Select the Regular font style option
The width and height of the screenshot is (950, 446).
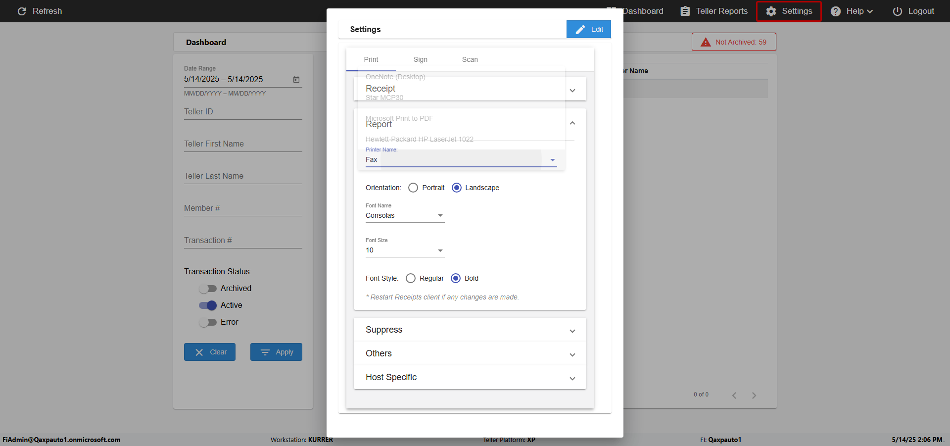point(410,278)
